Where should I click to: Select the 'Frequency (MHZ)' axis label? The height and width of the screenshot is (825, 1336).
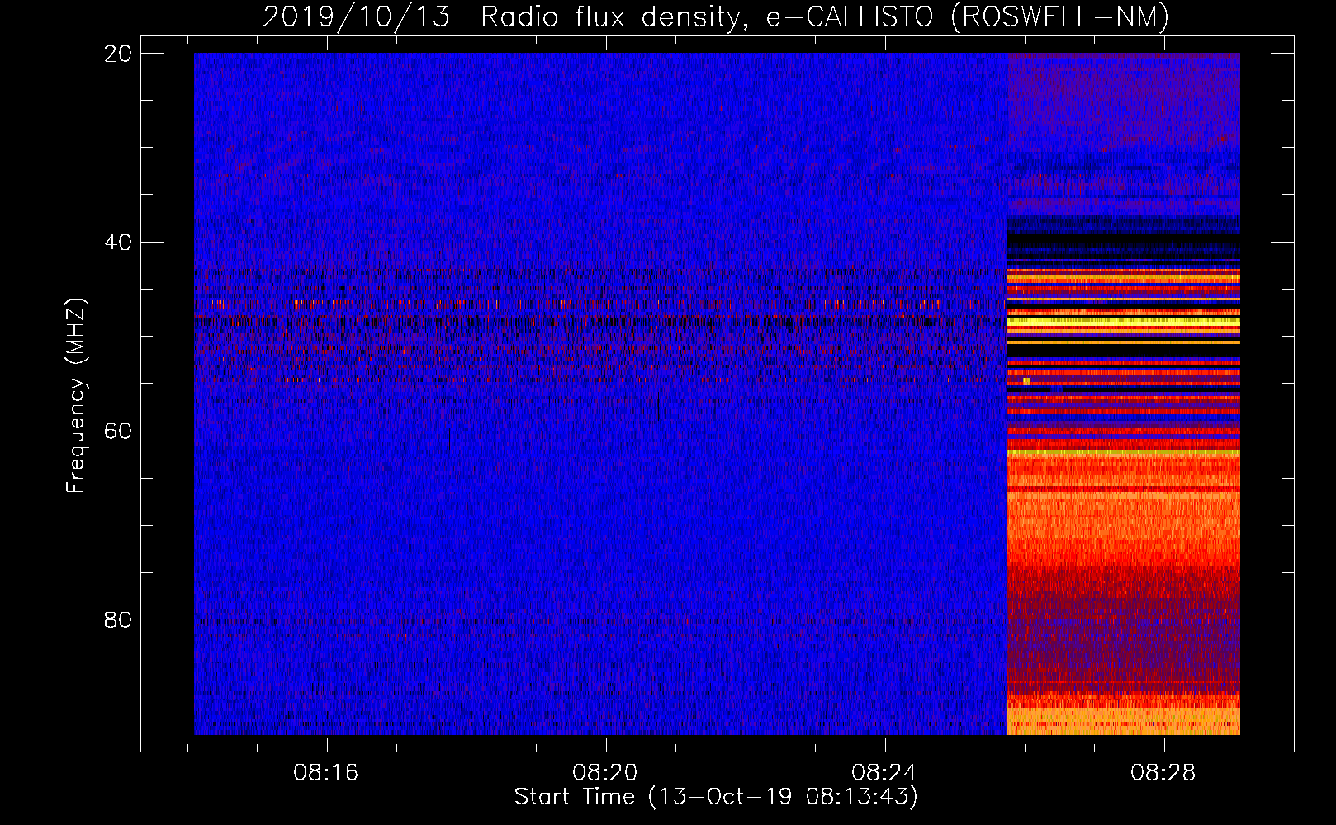tap(76, 396)
